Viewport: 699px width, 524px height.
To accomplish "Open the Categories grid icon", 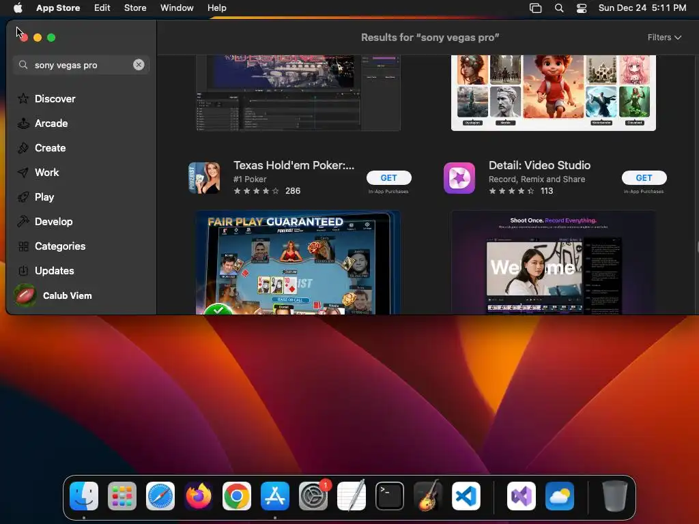I will coord(23,246).
